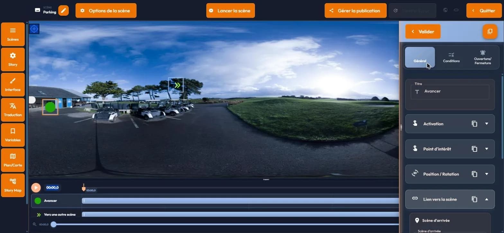Expand the Point d'intérêt section
504x233 pixels.
coord(487,149)
